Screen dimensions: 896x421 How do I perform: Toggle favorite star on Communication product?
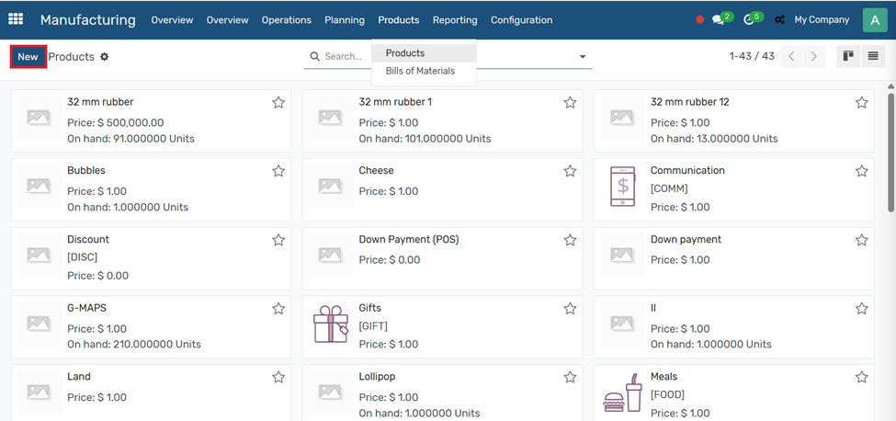click(861, 171)
